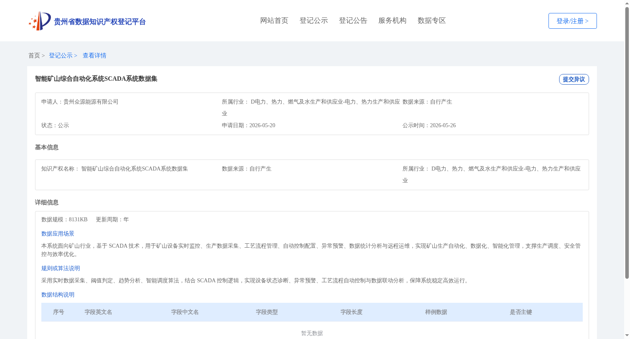Select applicant text 贵州众源能源有限公司
Viewport: 630px width, 339px height.
[x=91, y=102]
